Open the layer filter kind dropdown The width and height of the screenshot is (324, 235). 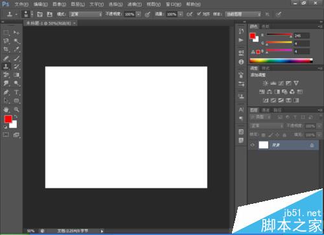(x=260, y=117)
